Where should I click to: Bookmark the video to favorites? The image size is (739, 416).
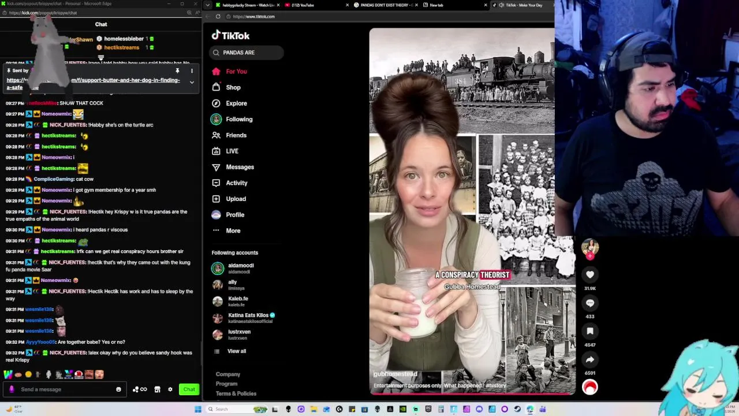590,331
